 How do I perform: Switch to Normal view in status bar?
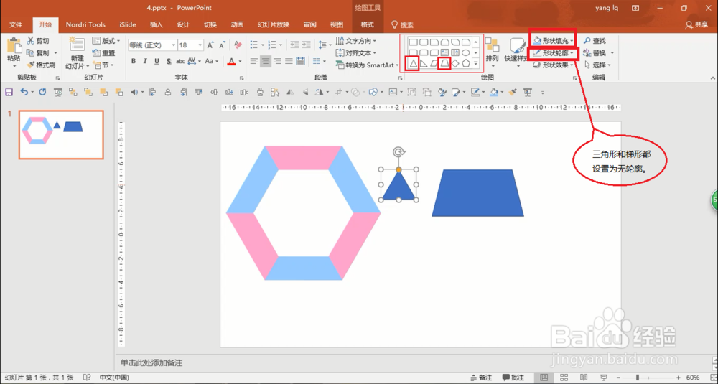544,378
